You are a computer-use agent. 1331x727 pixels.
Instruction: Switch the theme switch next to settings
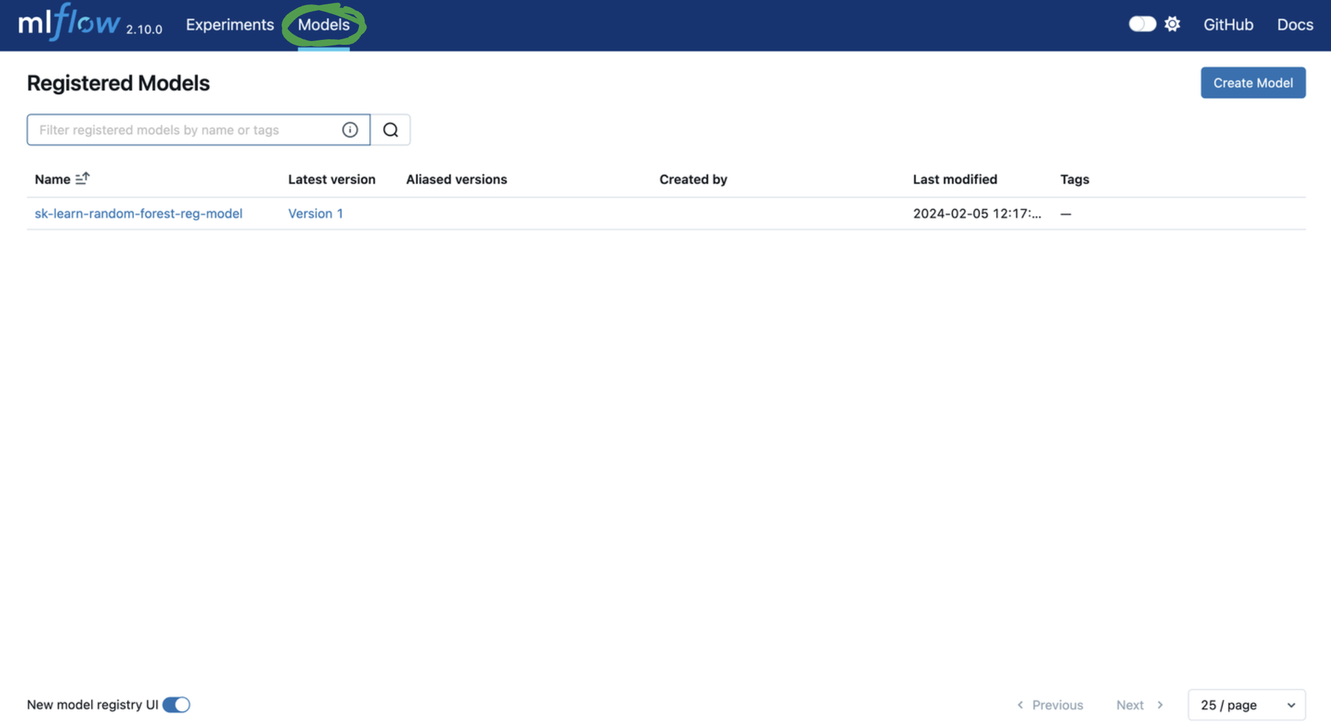click(1142, 23)
